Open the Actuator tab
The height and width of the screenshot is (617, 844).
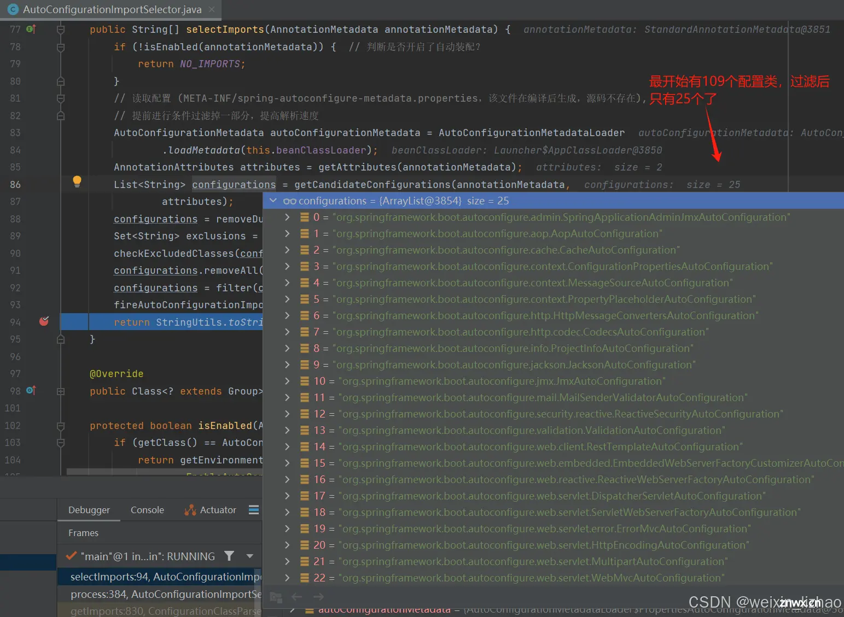[211, 510]
